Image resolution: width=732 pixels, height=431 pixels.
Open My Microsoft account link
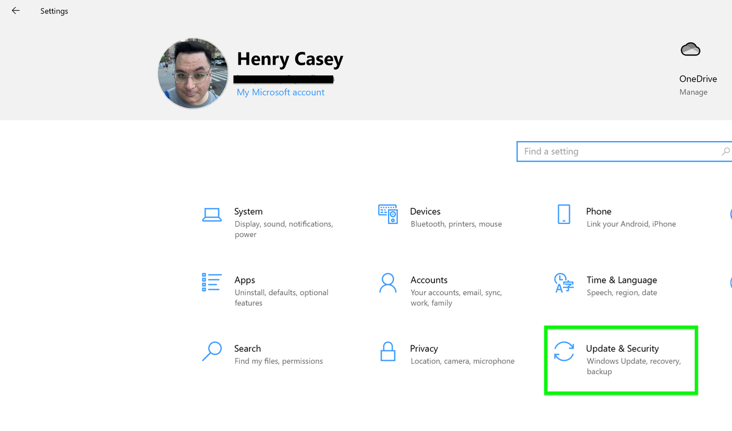pyautogui.click(x=281, y=92)
